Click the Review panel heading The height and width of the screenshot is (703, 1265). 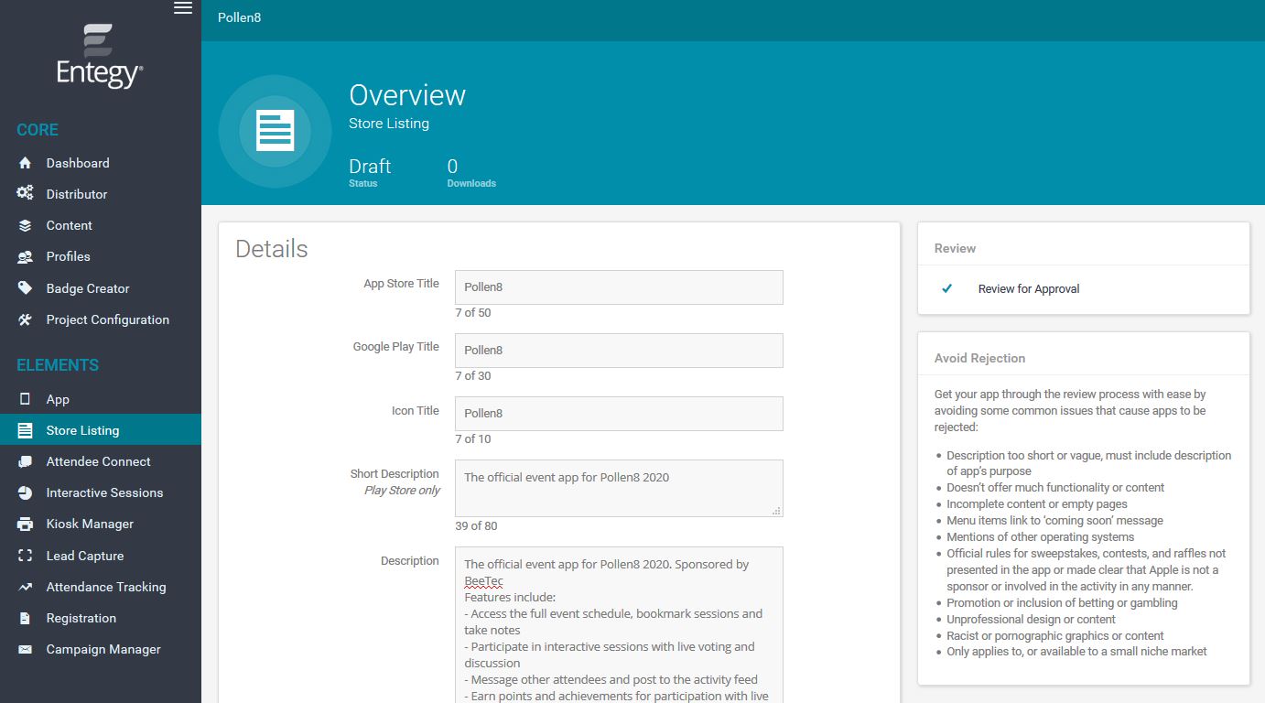(955, 248)
